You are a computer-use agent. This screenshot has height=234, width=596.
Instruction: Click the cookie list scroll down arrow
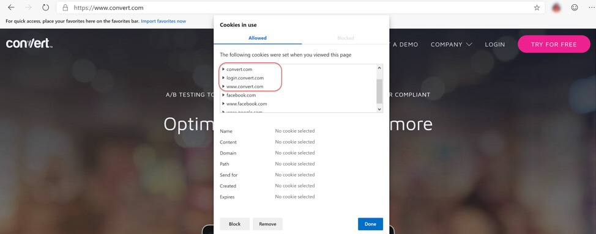click(379, 109)
